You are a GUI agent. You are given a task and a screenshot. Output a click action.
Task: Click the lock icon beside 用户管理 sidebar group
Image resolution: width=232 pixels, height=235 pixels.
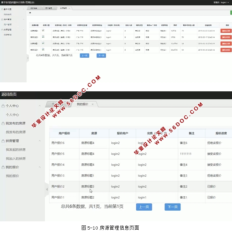pos(2,19)
